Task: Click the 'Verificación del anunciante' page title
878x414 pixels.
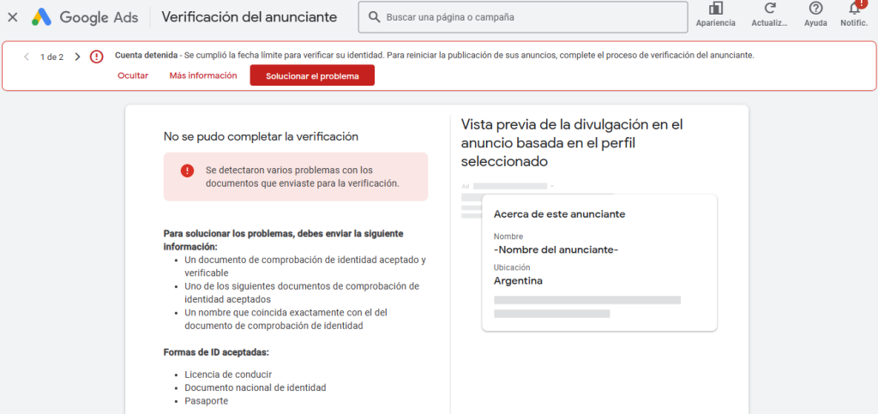Action: [250, 17]
